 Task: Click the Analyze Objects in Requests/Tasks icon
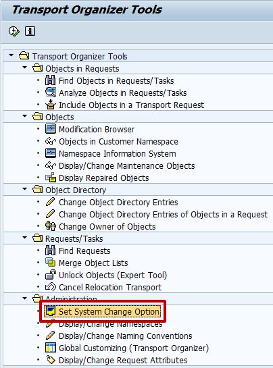pyautogui.click(x=51, y=93)
